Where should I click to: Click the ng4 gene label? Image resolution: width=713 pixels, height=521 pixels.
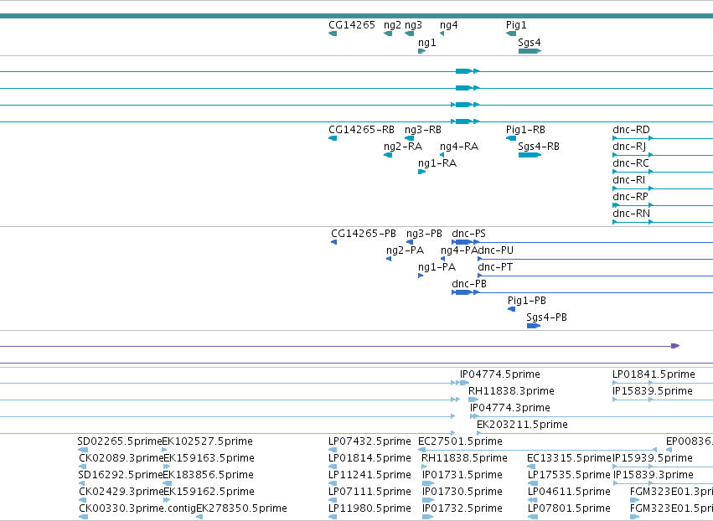pyautogui.click(x=449, y=25)
